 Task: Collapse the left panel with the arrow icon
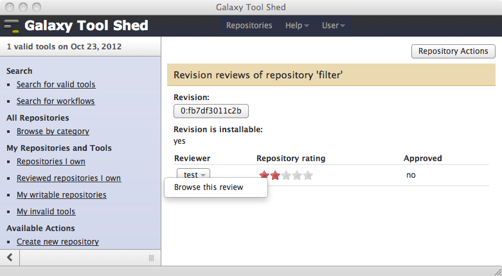click(x=10, y=257)
